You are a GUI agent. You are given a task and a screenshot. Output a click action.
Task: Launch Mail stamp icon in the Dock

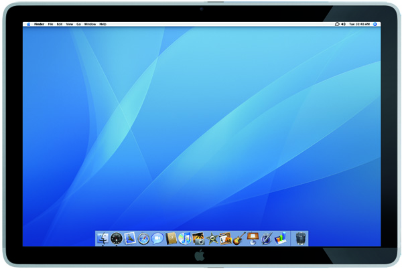point(130,238)
